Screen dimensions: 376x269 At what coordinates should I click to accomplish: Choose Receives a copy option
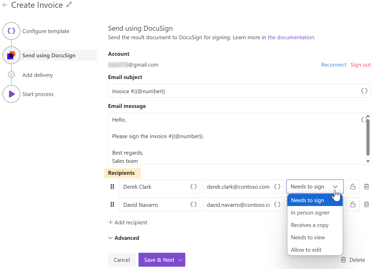315,225
